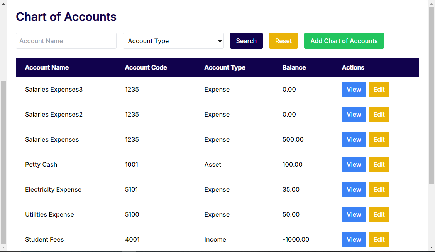Click the Actions column header
Screen dimensions: 435x252
[x=353, y=67]
